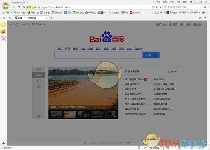This screenshot has width=210, height=150.
Task: Open a new tab with the plus button
Action: point(52,18)
